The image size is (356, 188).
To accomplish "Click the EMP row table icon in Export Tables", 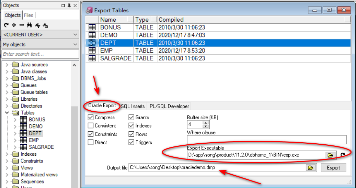I will point(92,51).
